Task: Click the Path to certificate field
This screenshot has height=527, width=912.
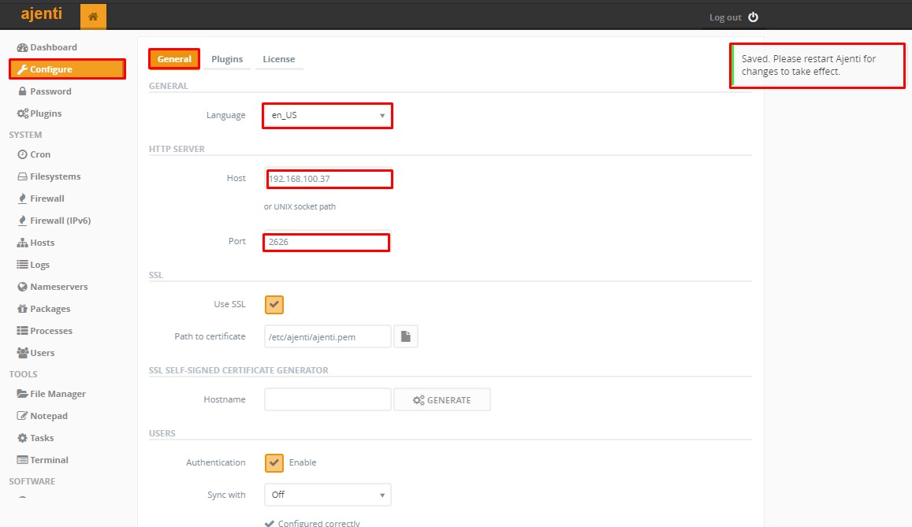Action: click(327, 336)
